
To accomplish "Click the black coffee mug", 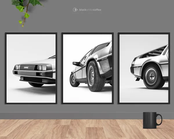I will [x=153, y=120].
